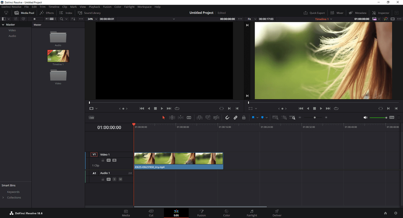Select the Selection Mode arrow tool
403x218 pixels.
click(163, 117)
